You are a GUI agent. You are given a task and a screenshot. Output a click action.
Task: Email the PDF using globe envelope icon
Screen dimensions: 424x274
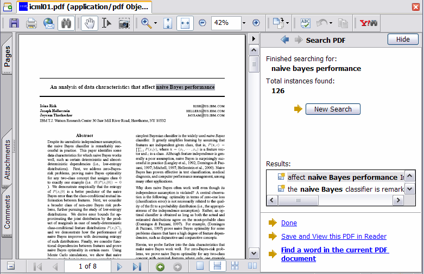point(49,23)
